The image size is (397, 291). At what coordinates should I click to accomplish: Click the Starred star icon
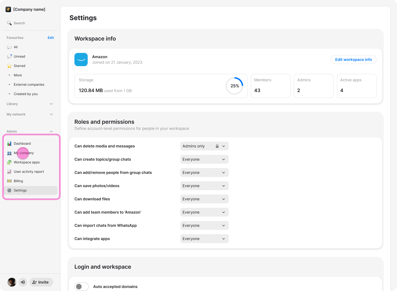[x=9, y=66]
